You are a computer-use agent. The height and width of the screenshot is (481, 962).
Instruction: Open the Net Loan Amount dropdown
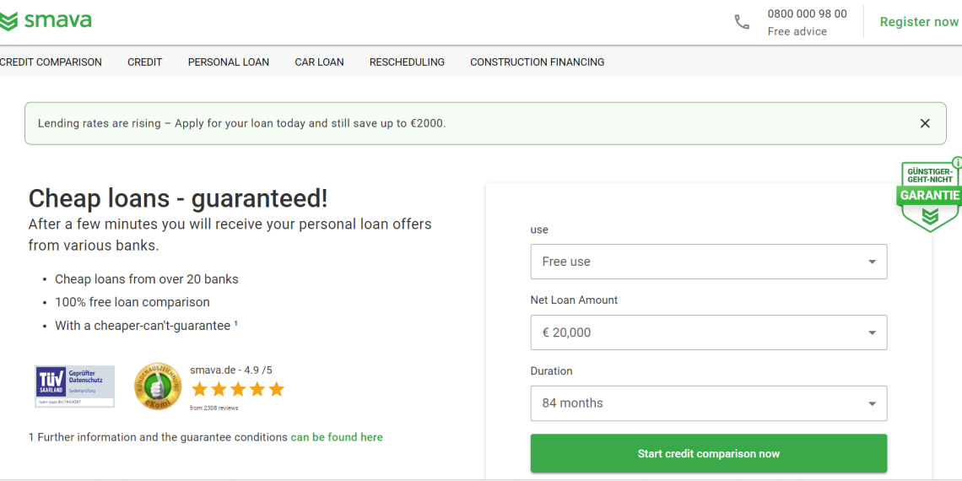pyautogui.click(x=708, y=332)
